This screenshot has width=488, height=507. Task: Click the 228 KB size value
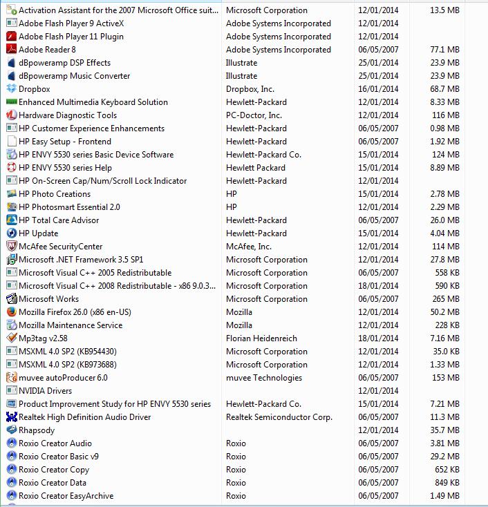tap(447, 325)
